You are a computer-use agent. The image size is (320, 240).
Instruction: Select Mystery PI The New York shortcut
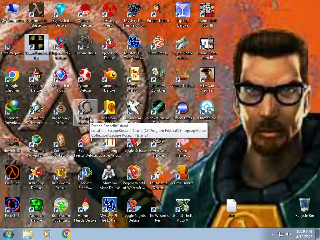click(134, 15)
